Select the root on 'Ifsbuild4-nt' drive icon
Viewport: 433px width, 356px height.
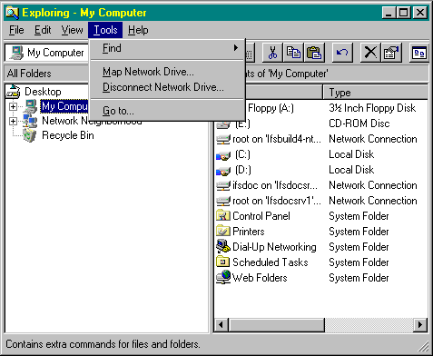(x=223, y=139)
